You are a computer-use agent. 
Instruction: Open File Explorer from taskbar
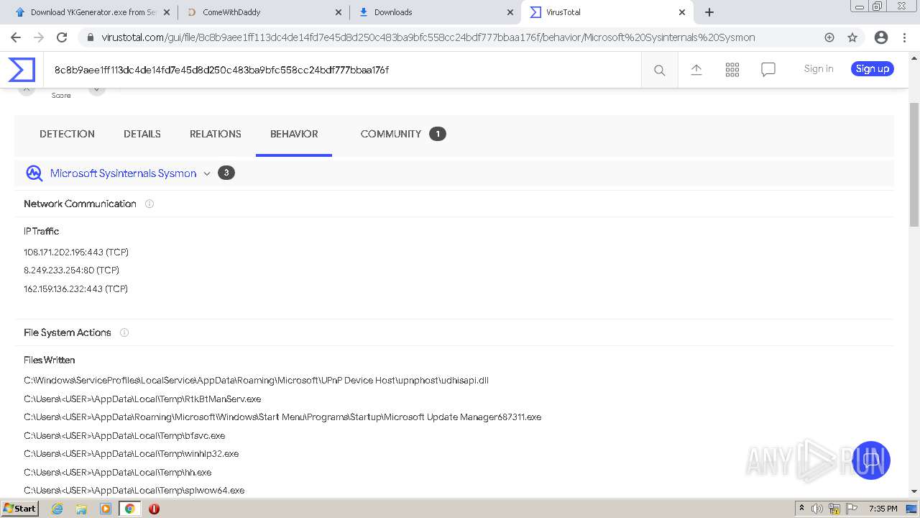81,509
